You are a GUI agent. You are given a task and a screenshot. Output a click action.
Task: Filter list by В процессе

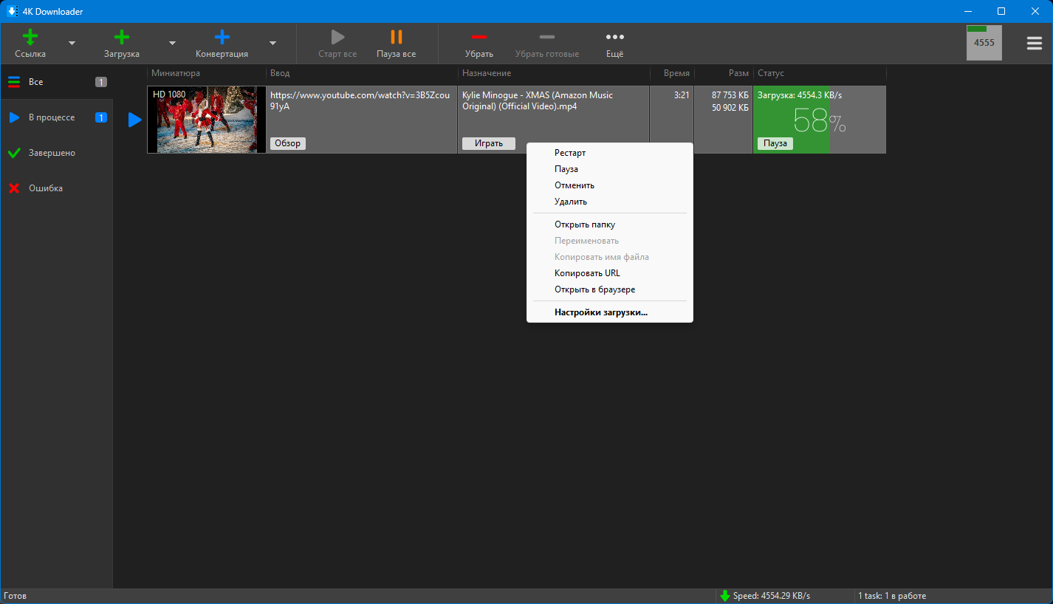(x=52, y=117)
